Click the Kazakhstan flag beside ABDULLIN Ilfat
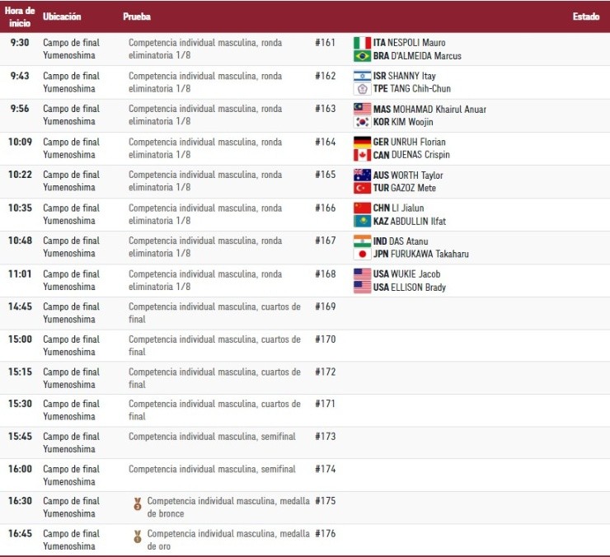The width and height of the screenshot is (610, 557). (362, 221)
